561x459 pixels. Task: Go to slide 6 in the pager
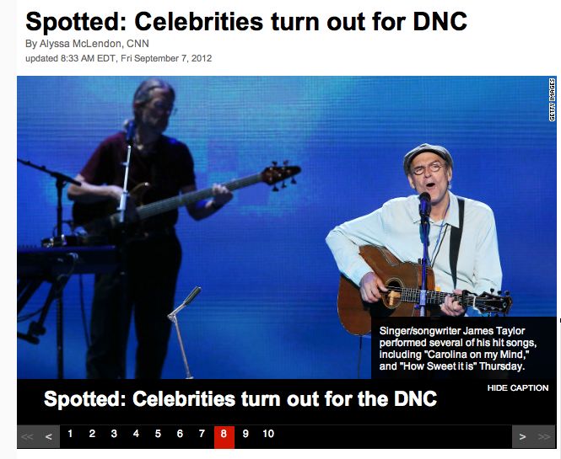click(180, 434)
